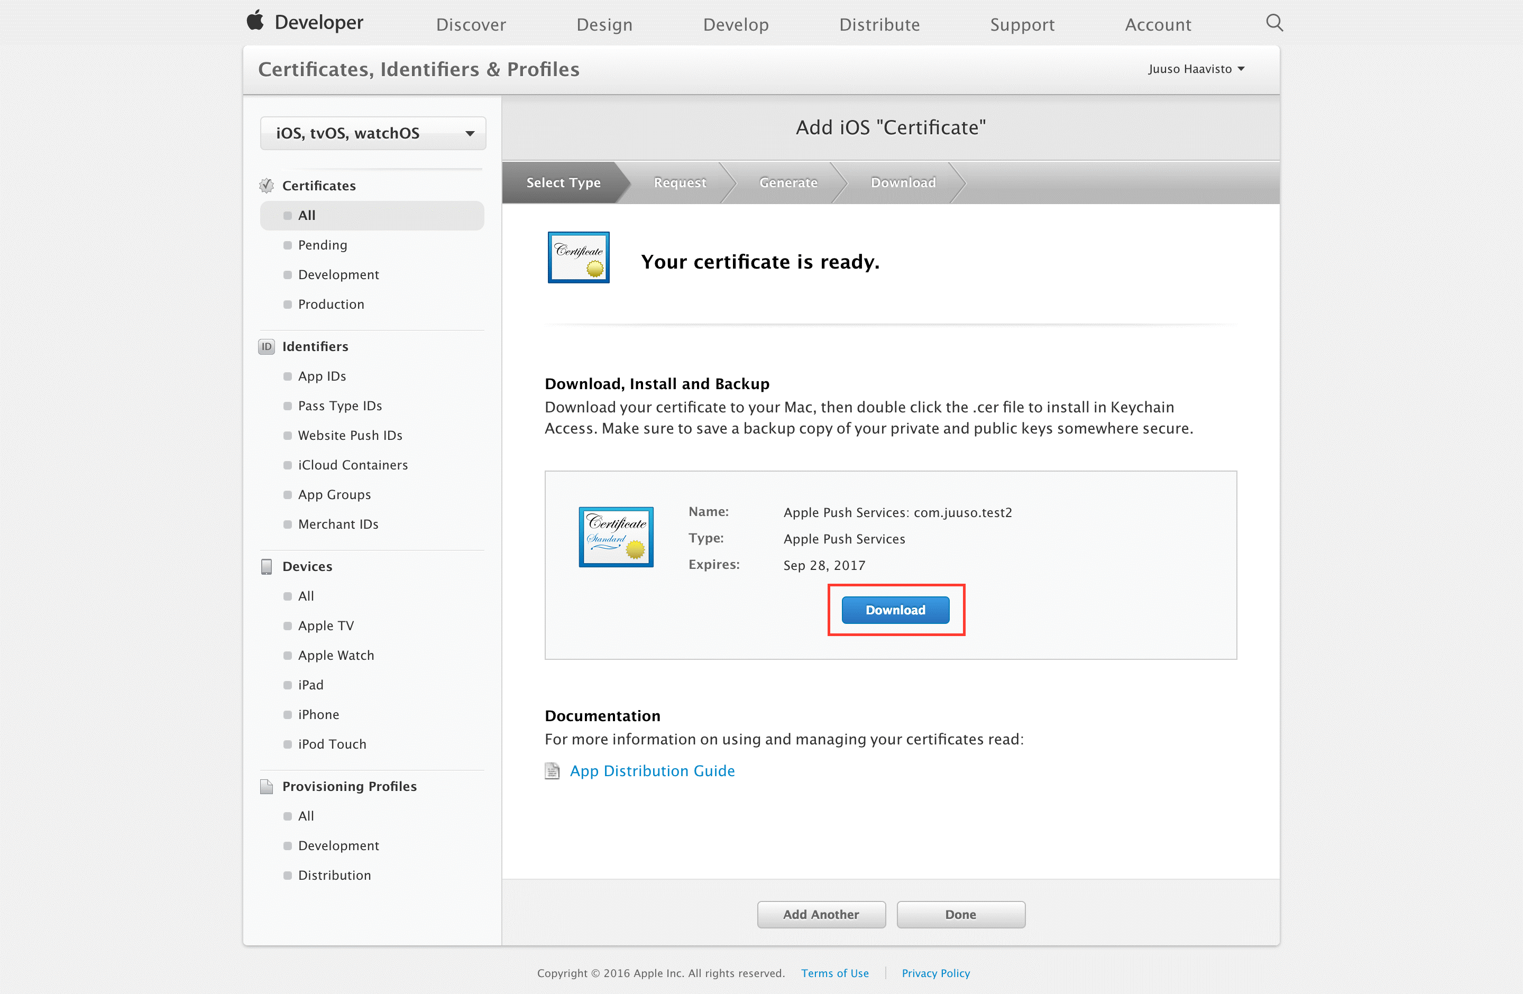Open Website Push IDs
1523x994 pixels.
(x=350, y=435)
